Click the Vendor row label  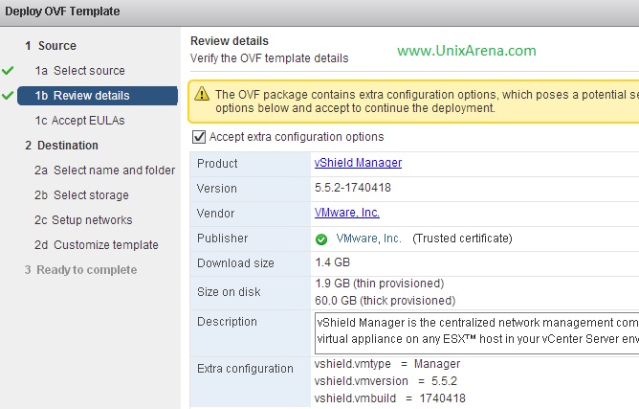[x=215, y=214]
